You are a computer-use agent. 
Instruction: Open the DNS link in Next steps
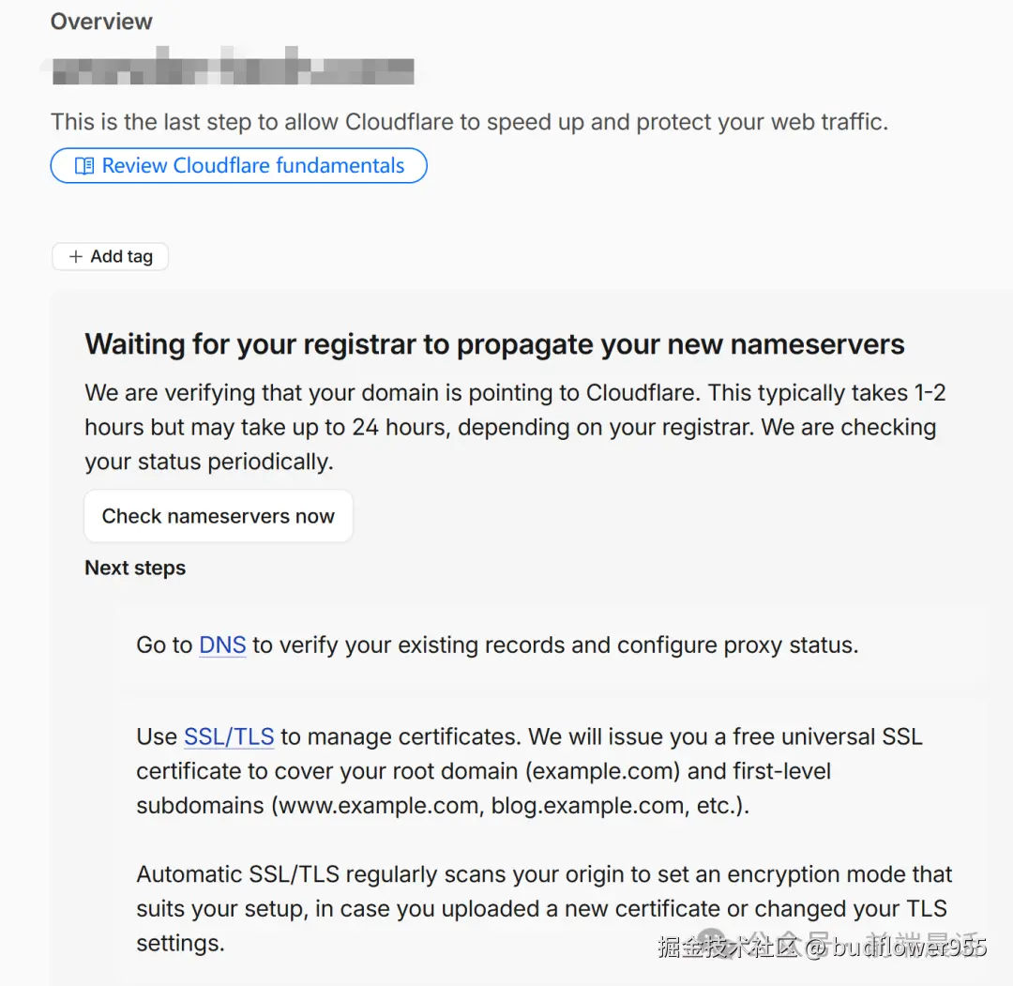(x=222, y=645)
